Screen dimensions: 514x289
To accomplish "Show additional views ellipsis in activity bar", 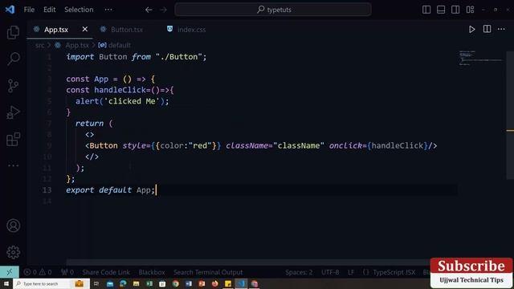I will 13,165.
